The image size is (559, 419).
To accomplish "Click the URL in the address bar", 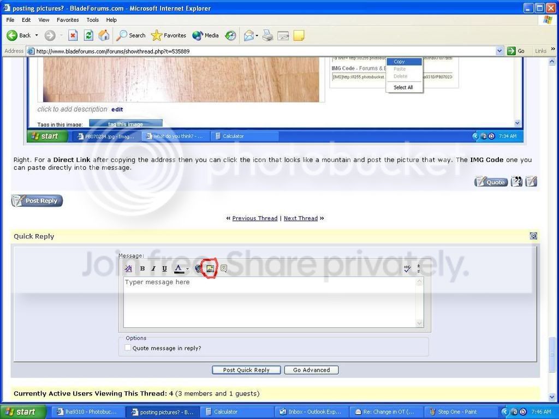I will [x=113, y=51].
